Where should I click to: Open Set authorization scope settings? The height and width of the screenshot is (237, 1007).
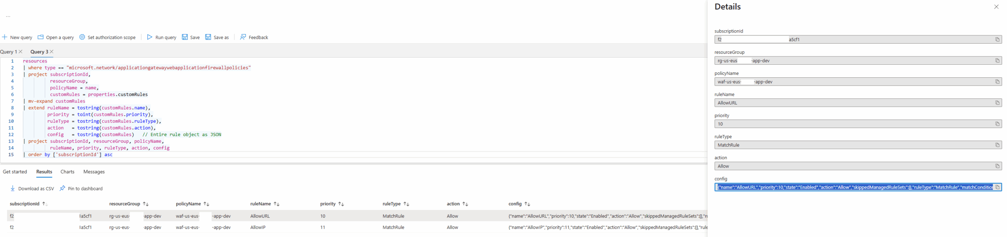coord(107,37)
